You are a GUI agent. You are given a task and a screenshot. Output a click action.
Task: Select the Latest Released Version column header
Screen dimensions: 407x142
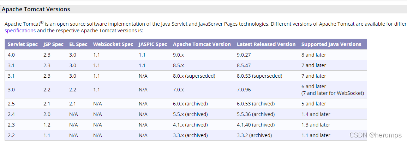click(x=266, y=44)
